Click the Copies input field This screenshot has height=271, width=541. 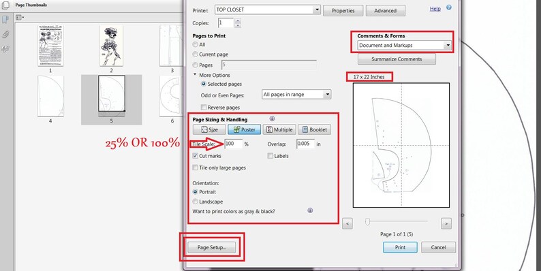[x=226, y=22]
